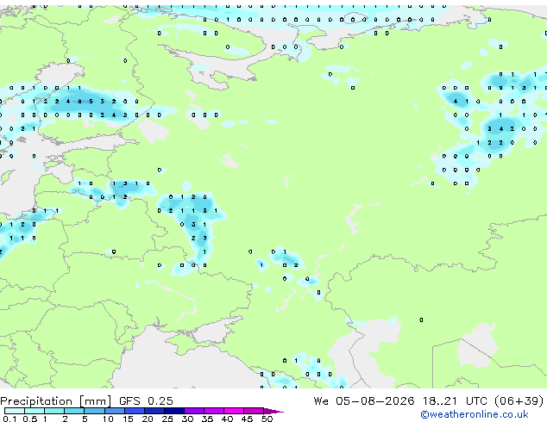The height and width of the screenshot is (422, 547).
Task: Click the 0.5–1 mm legend color swatch
Action: point(35,411)
